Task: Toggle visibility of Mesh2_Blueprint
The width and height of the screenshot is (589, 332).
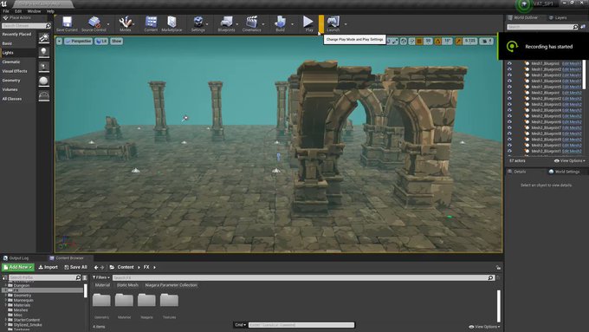Action: (x=509, y=93)
